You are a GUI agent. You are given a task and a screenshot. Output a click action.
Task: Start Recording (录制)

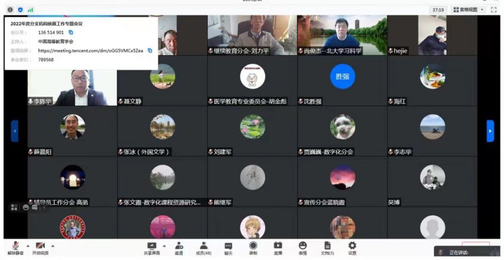click(253, 246)
